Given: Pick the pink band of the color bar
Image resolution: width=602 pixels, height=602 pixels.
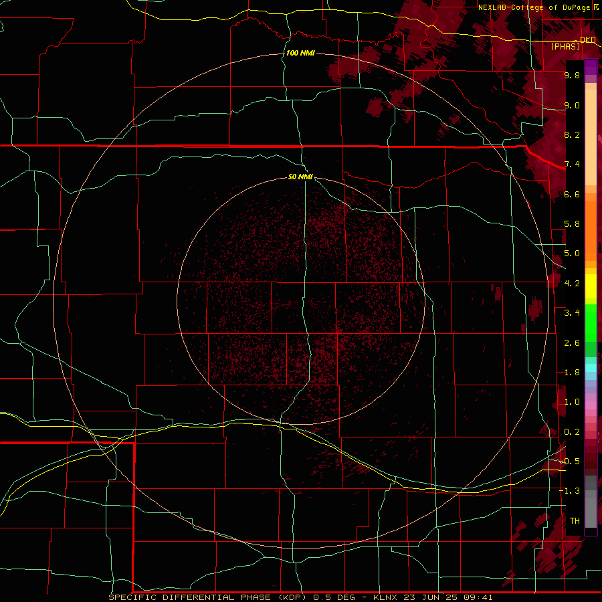Looking at the screenshot, I should 591,405.
